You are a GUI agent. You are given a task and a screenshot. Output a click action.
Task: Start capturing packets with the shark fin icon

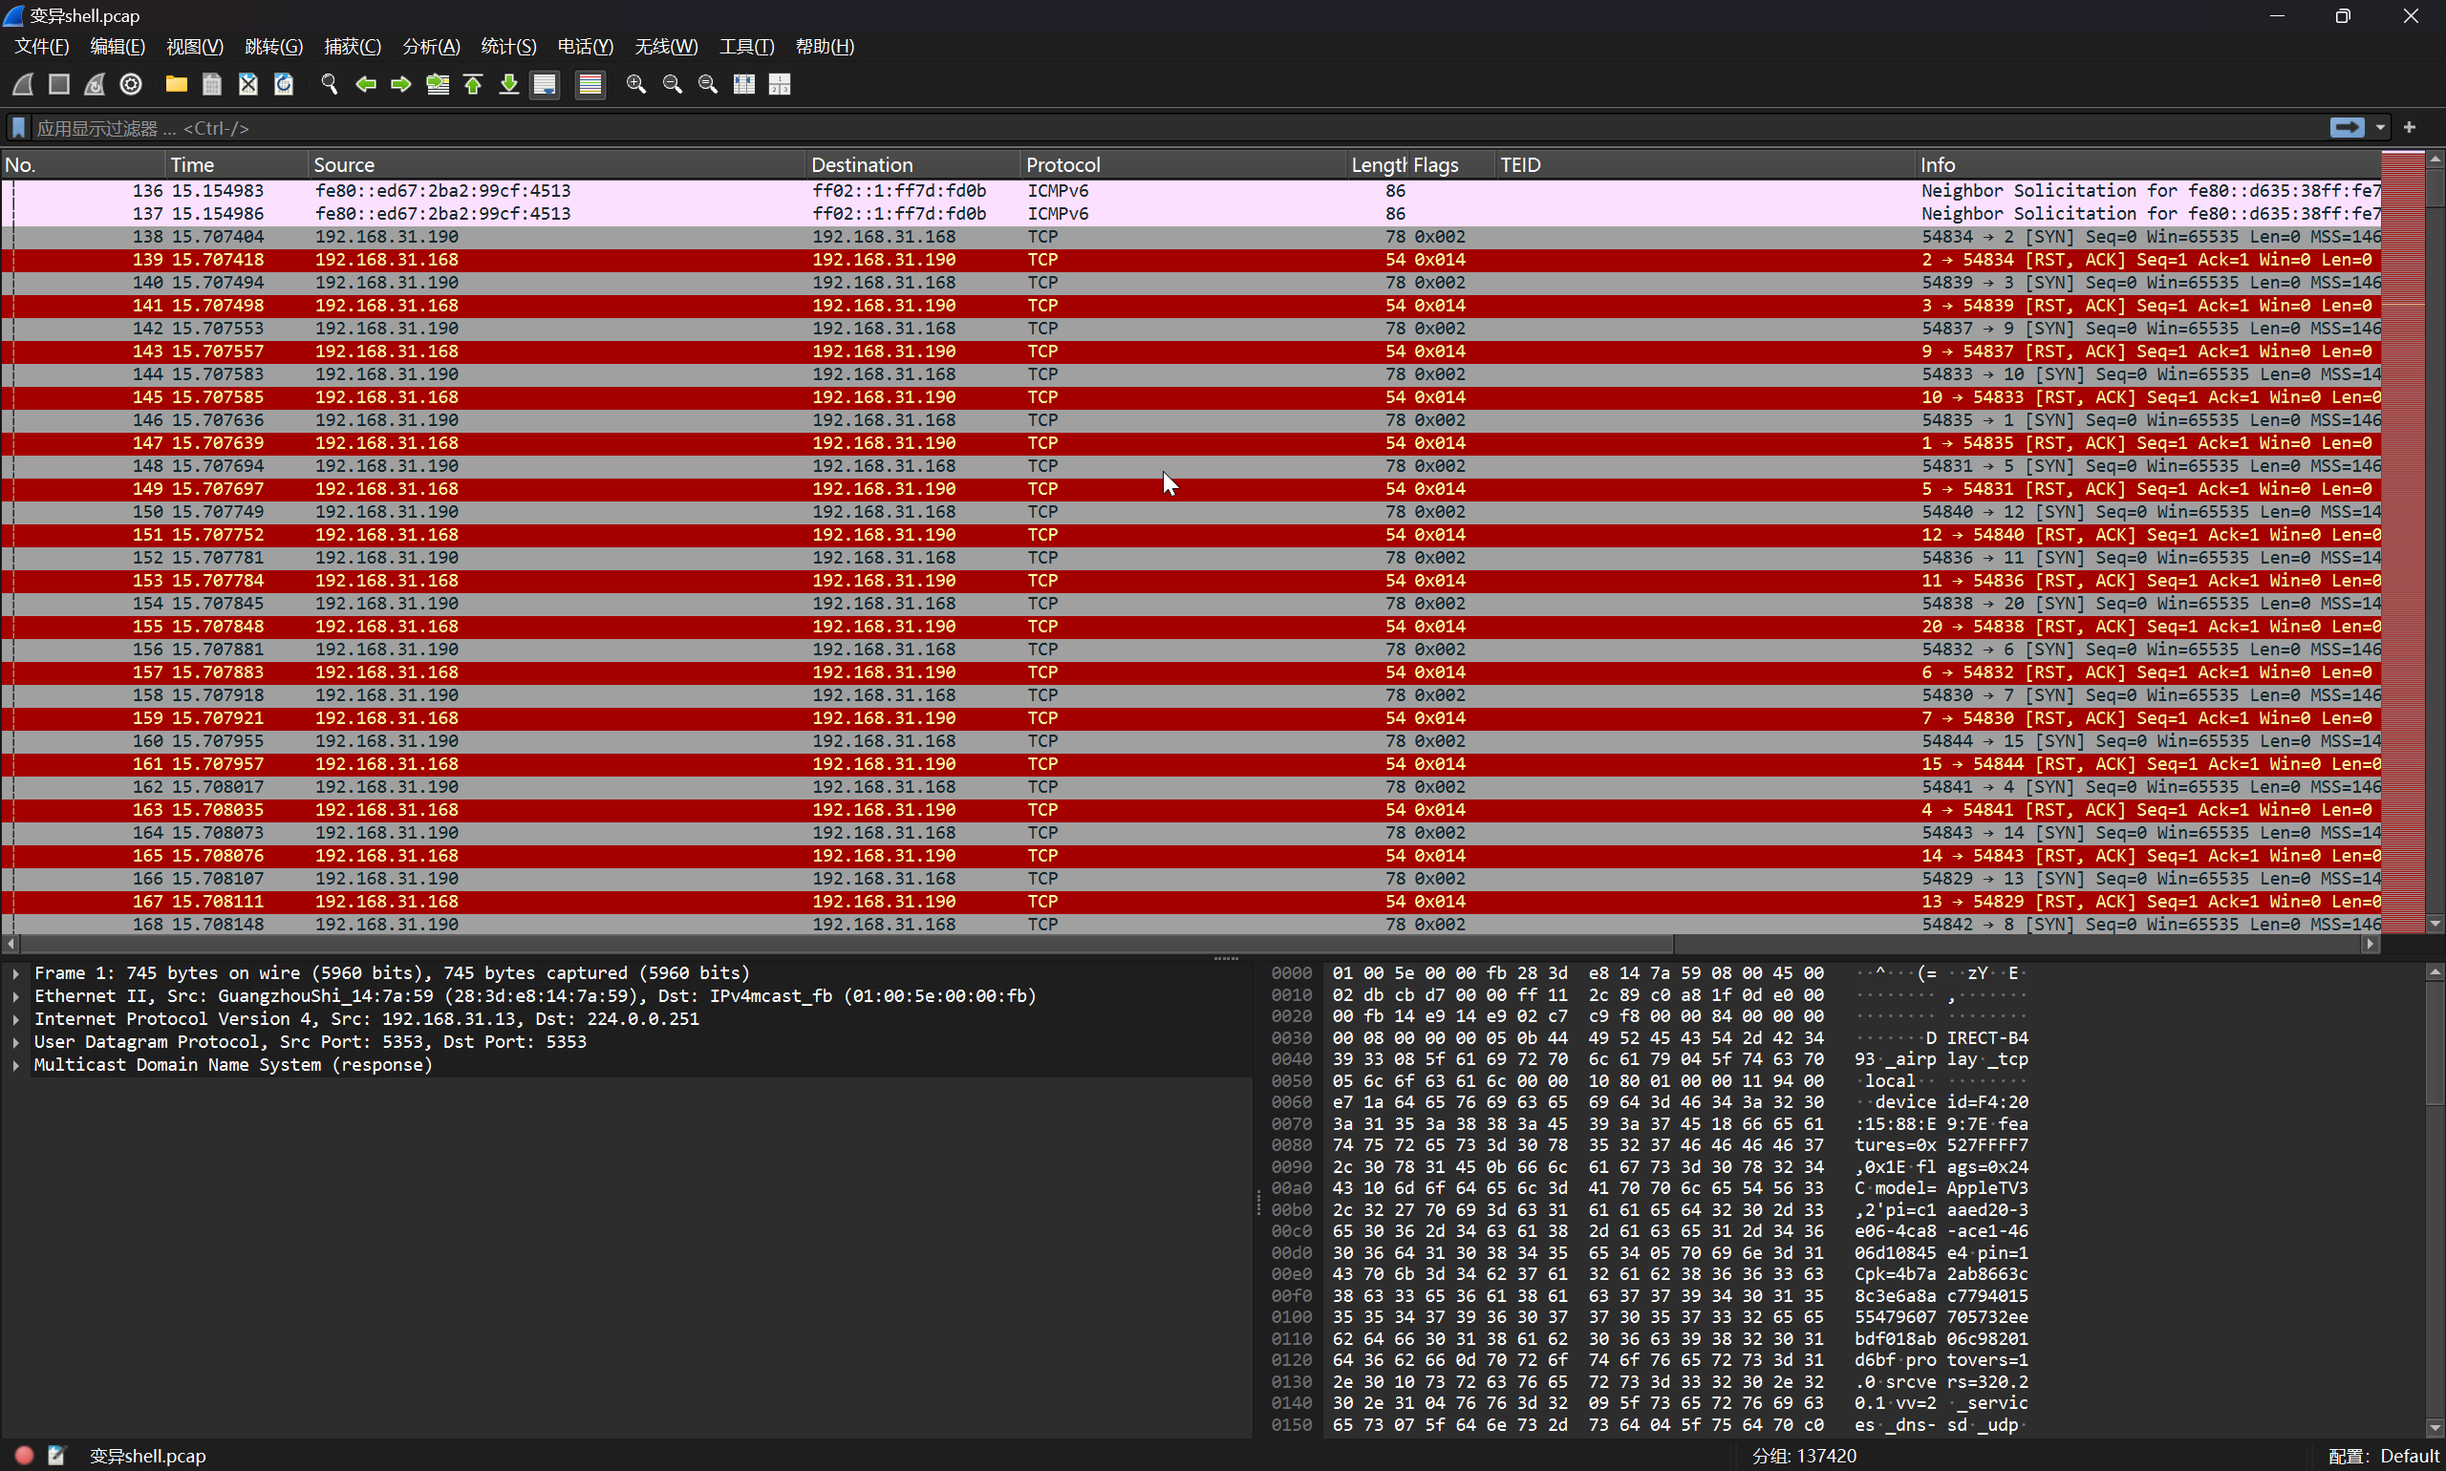coord(23,84)
